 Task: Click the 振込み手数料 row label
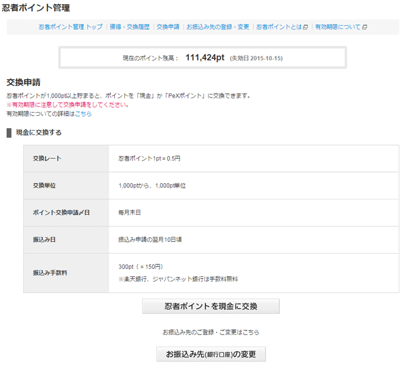click(x=50, y=273)
